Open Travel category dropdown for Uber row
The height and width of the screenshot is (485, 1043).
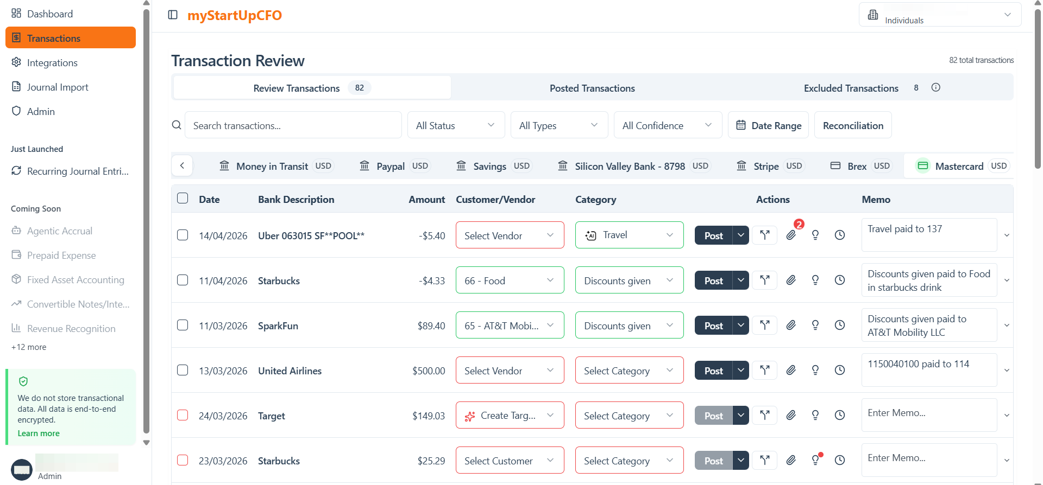629,235
